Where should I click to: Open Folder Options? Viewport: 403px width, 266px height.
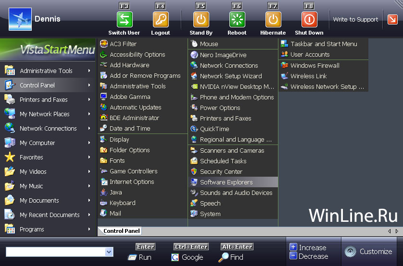coord(143,150)
